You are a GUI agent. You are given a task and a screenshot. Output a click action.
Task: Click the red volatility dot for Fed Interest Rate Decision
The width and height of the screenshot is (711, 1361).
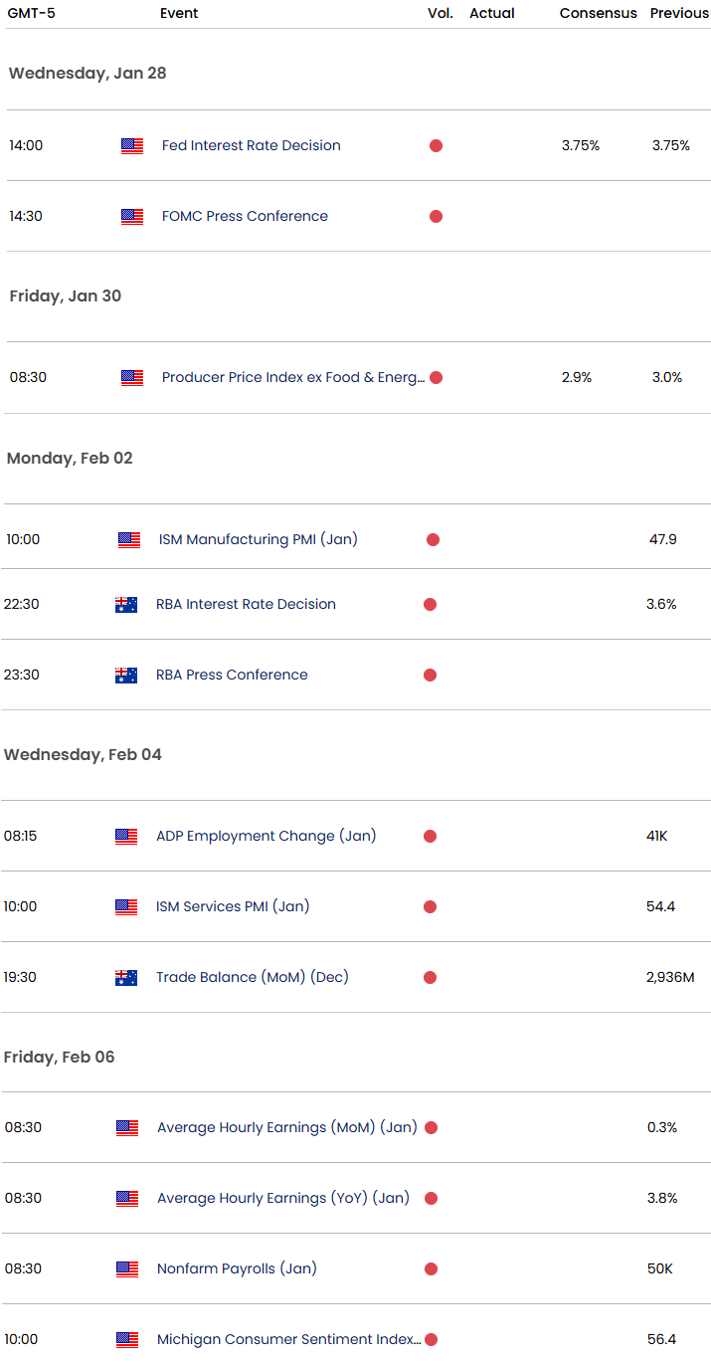click(436, 146)
